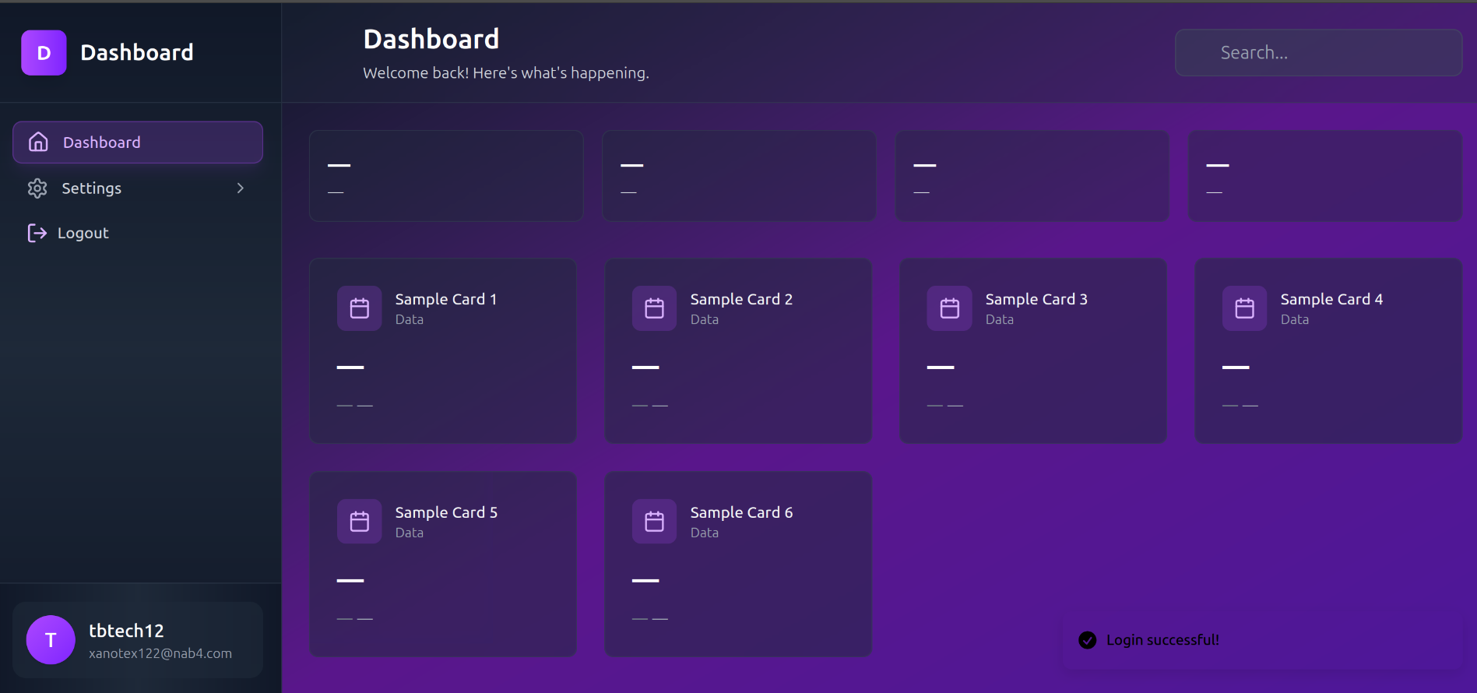Click the main Dashboard page heading
Screen dimensions: 1477x693
[431, 39]
